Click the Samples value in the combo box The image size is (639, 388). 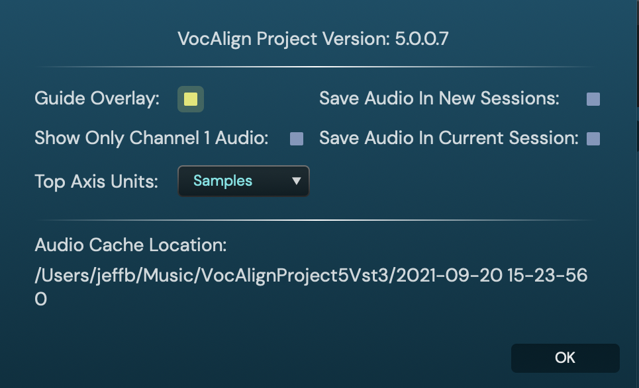[x=222, y=181]
